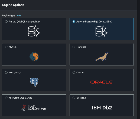Click the IBM Db2 logo
Screen dimensions: 140x119
(x=102, y=108)
